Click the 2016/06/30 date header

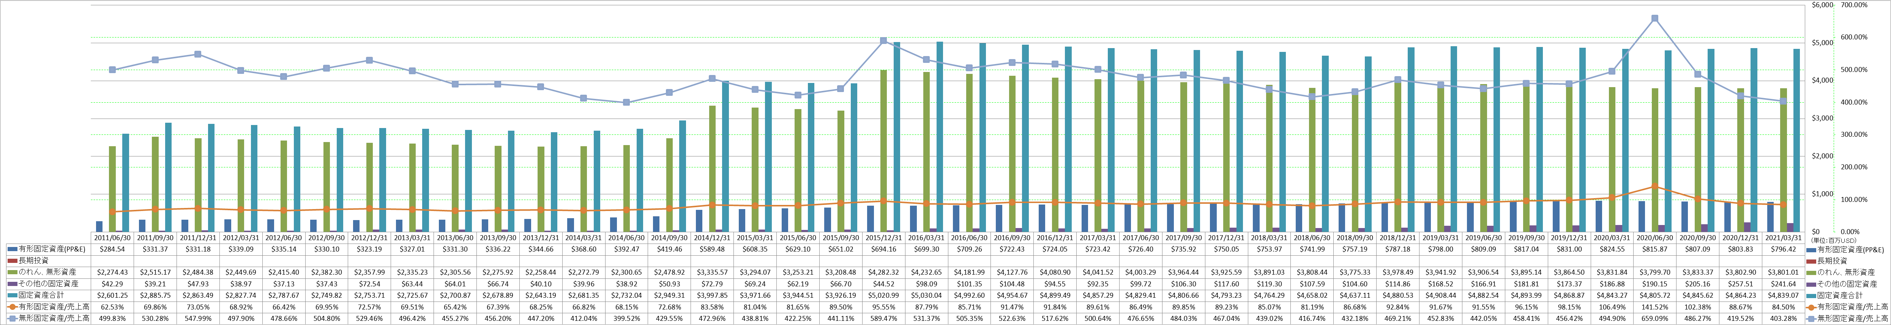coord(969,238)
